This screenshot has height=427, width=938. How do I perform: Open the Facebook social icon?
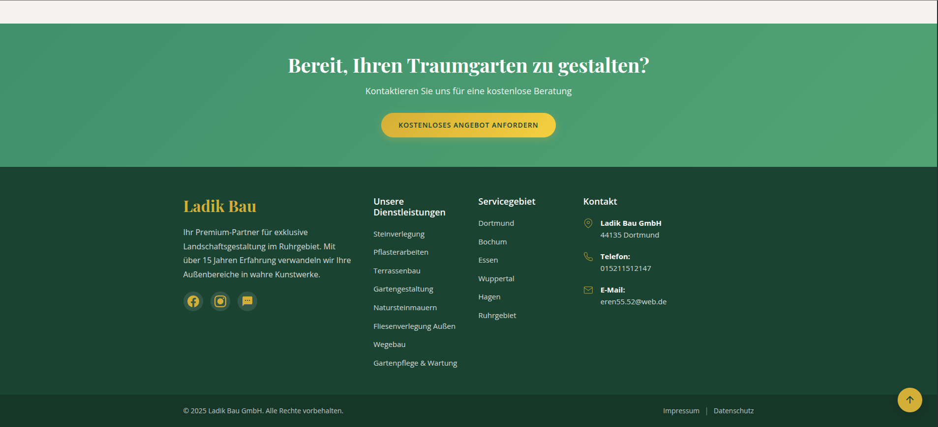[x=193, y=301]
